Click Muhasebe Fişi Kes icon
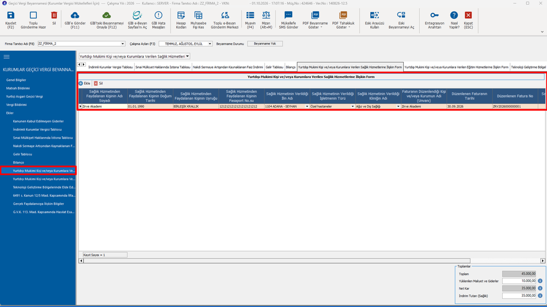The image size is (547, 307). (199, 15)
